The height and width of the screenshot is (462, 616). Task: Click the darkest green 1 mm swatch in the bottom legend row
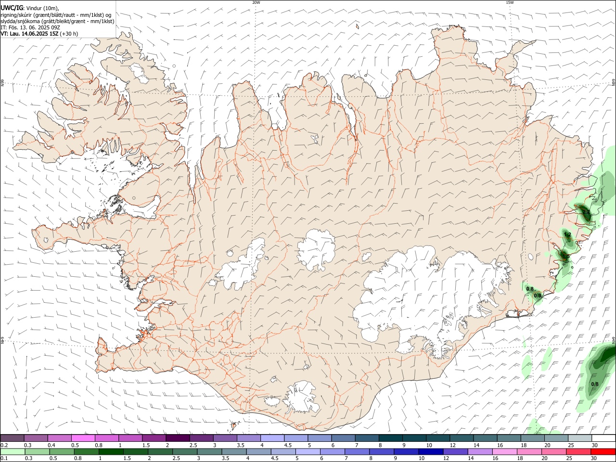[111, 451]
